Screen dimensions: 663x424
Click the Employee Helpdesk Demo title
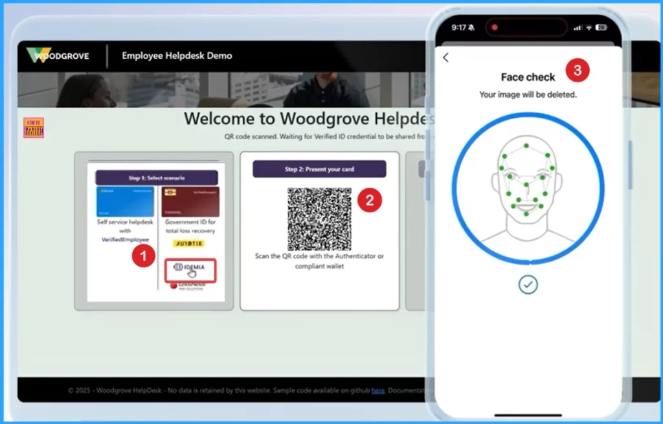click(x=177, y=56)
